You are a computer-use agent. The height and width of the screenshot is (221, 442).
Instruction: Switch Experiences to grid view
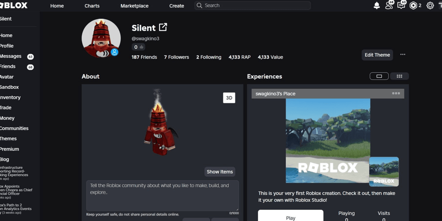coord(400,76)
